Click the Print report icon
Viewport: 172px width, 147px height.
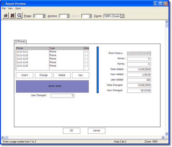(x=5, y=15)
